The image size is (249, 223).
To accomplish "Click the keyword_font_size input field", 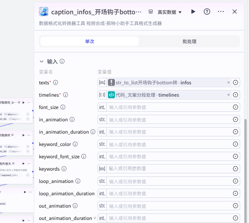I will click(169, 156).
